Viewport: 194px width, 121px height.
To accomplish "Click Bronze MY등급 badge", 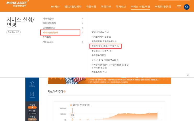I will pyautogui.click(x=32, y=119).
